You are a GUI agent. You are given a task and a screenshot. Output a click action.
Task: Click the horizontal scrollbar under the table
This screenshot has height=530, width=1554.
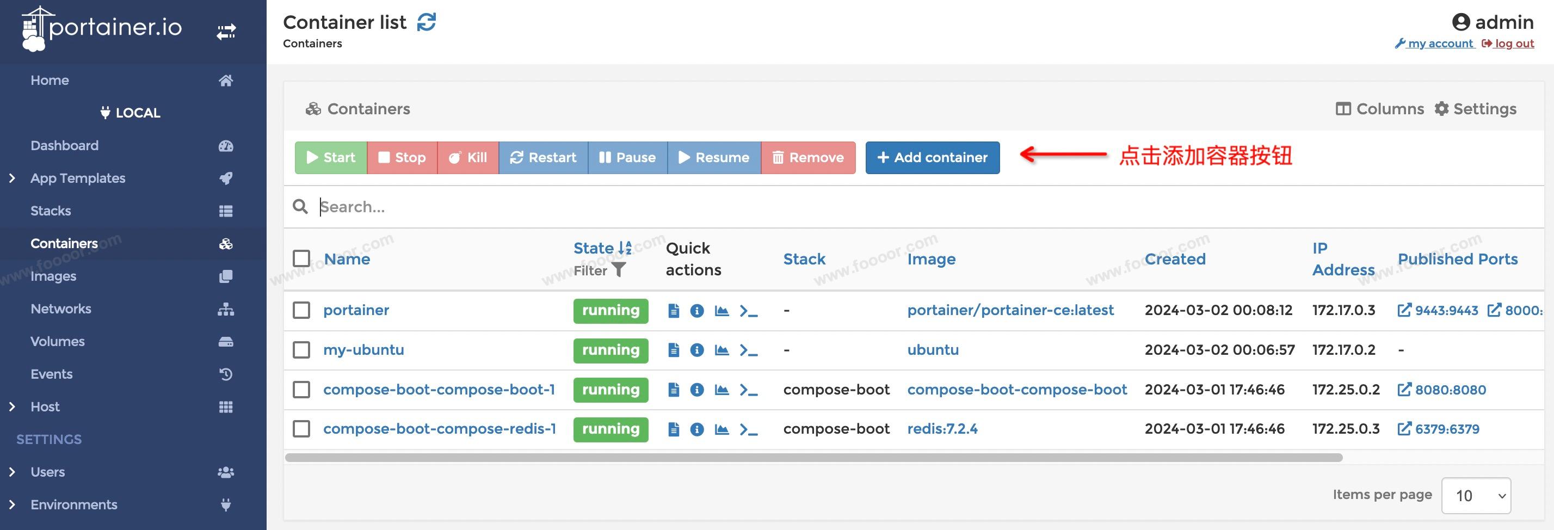point(813,458)
